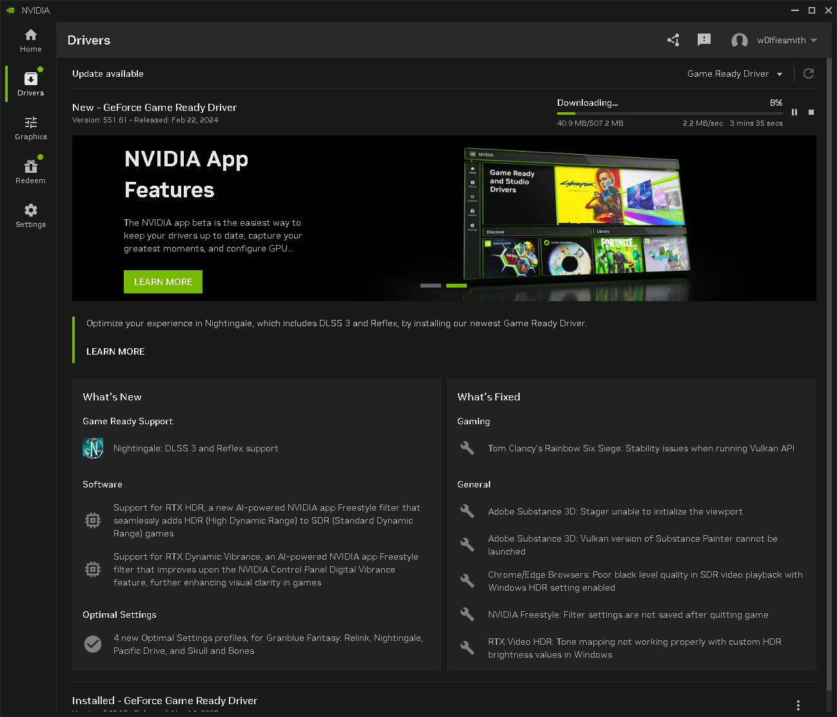Image resolution: width=837 pixels, height=717 pixels.
Task: Click the refresh icon to check for drivers
Action: point(808,74)
